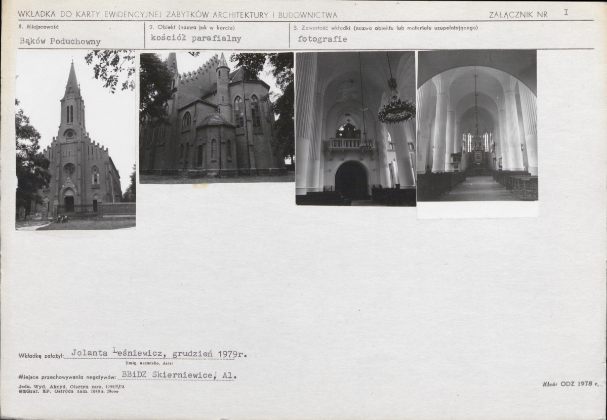Screen dimensions: 607x420
Task: Click the author line 'Jolanta Leśniewicz, grudzień 1979r.'
Action: click(159, 353)
